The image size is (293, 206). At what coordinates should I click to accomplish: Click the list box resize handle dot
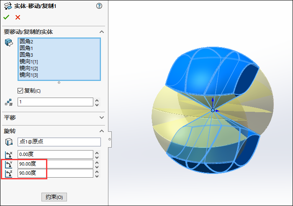click(x=59, y=83)
